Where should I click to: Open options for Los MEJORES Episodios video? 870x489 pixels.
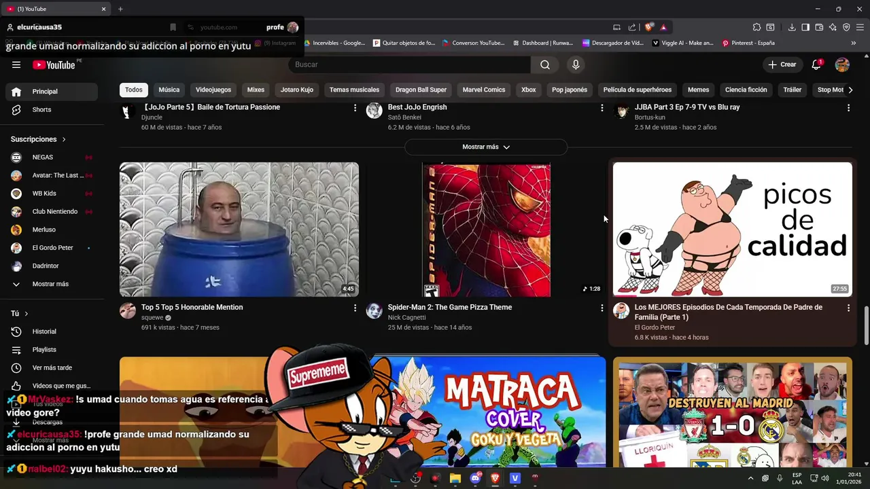[848, 308]
